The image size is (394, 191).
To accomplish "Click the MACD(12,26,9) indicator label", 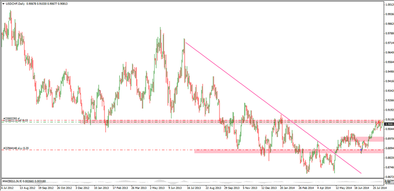I will [x=13, y=181].
